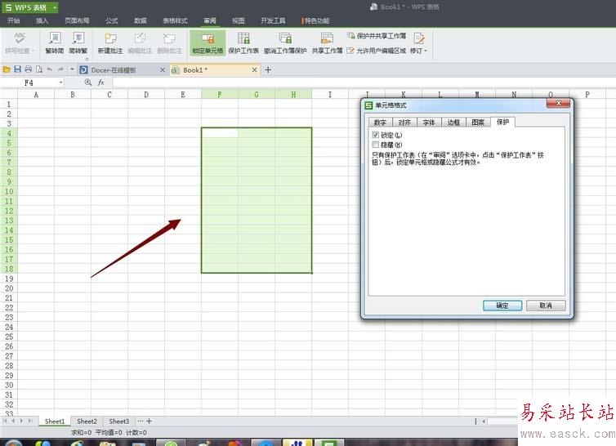The image size is (616, 446).
Task: Add a comment with 新建批注
Action: coord(110,42)
